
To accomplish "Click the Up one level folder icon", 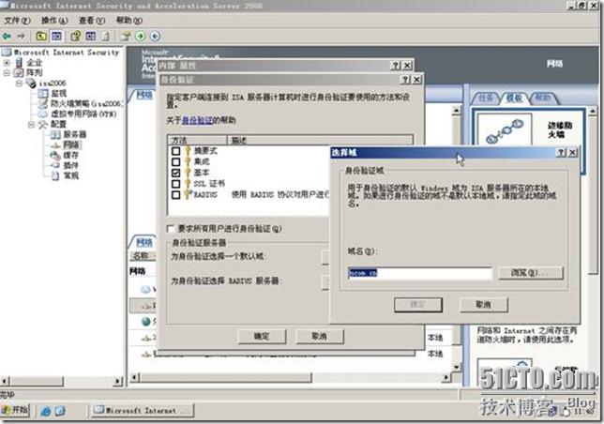I will click(x=41, y=37).
